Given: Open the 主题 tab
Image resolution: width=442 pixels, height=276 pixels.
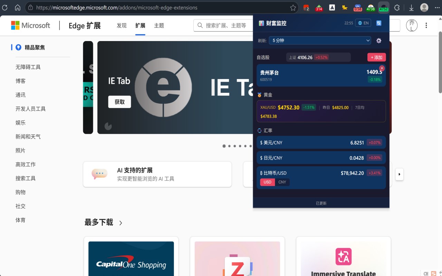Looking at the screenshot, I should (x=159, y=26).
